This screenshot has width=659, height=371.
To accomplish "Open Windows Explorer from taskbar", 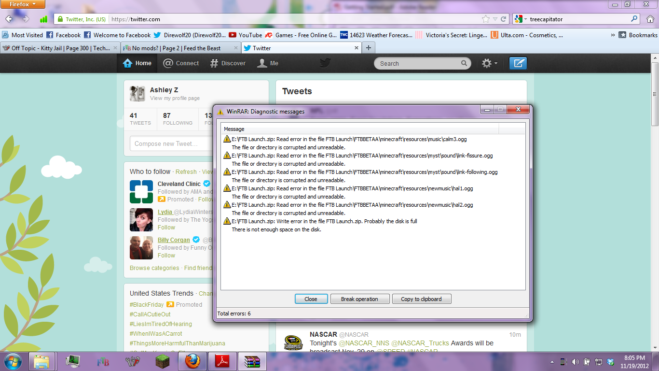I will click(42, 361).
